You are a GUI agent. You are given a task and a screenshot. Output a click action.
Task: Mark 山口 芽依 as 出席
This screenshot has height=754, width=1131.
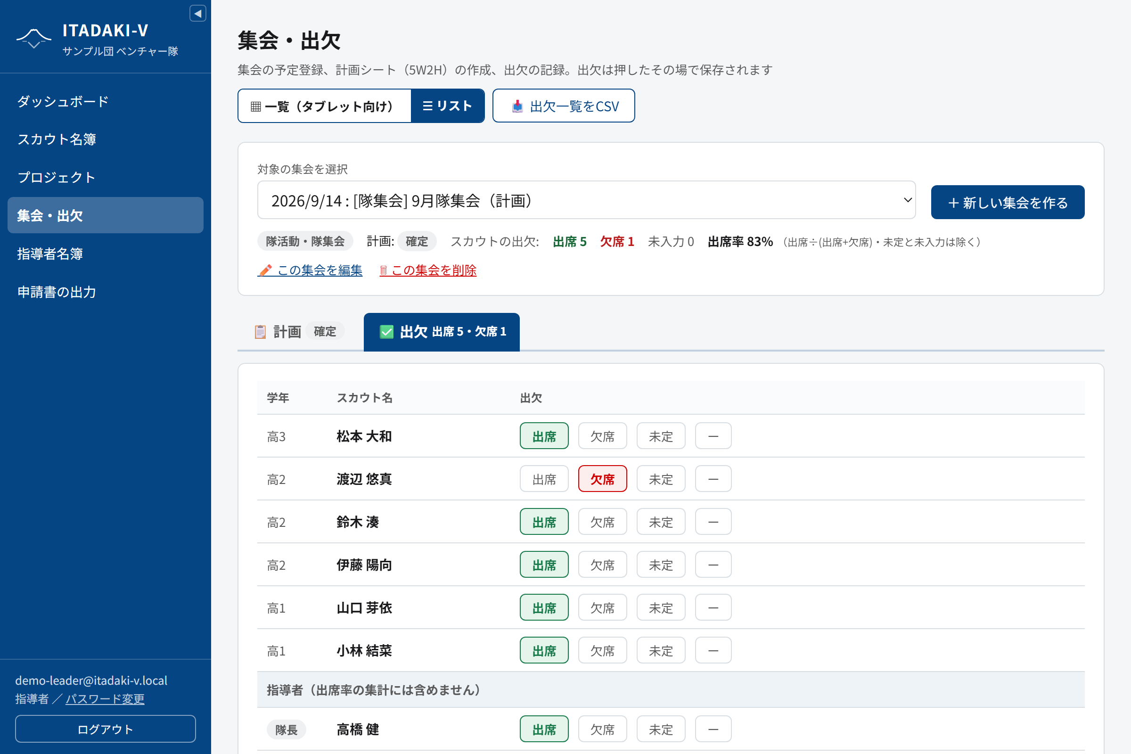point(544,607)
